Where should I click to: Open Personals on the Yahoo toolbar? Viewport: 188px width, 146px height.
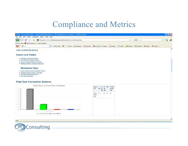pyautogui.click(x=87, y=46)
